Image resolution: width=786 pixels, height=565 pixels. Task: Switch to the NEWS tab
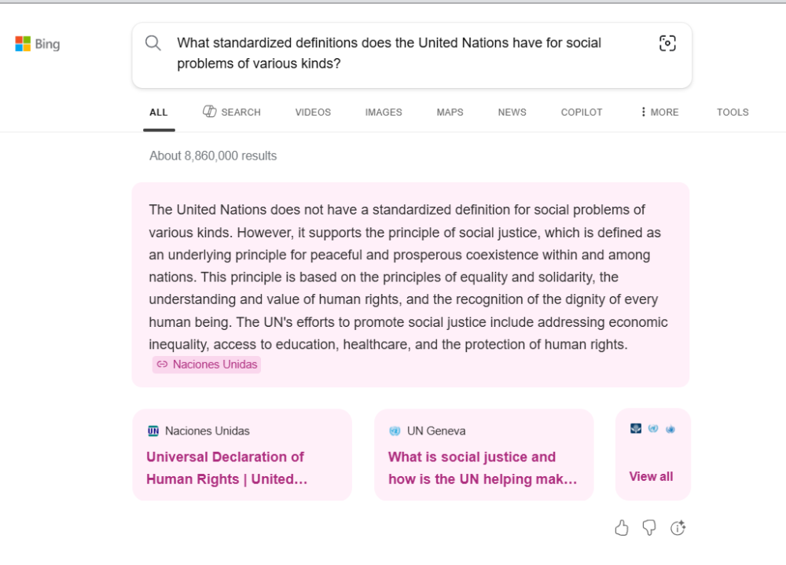pyautogui.click(x=512, y=112)
